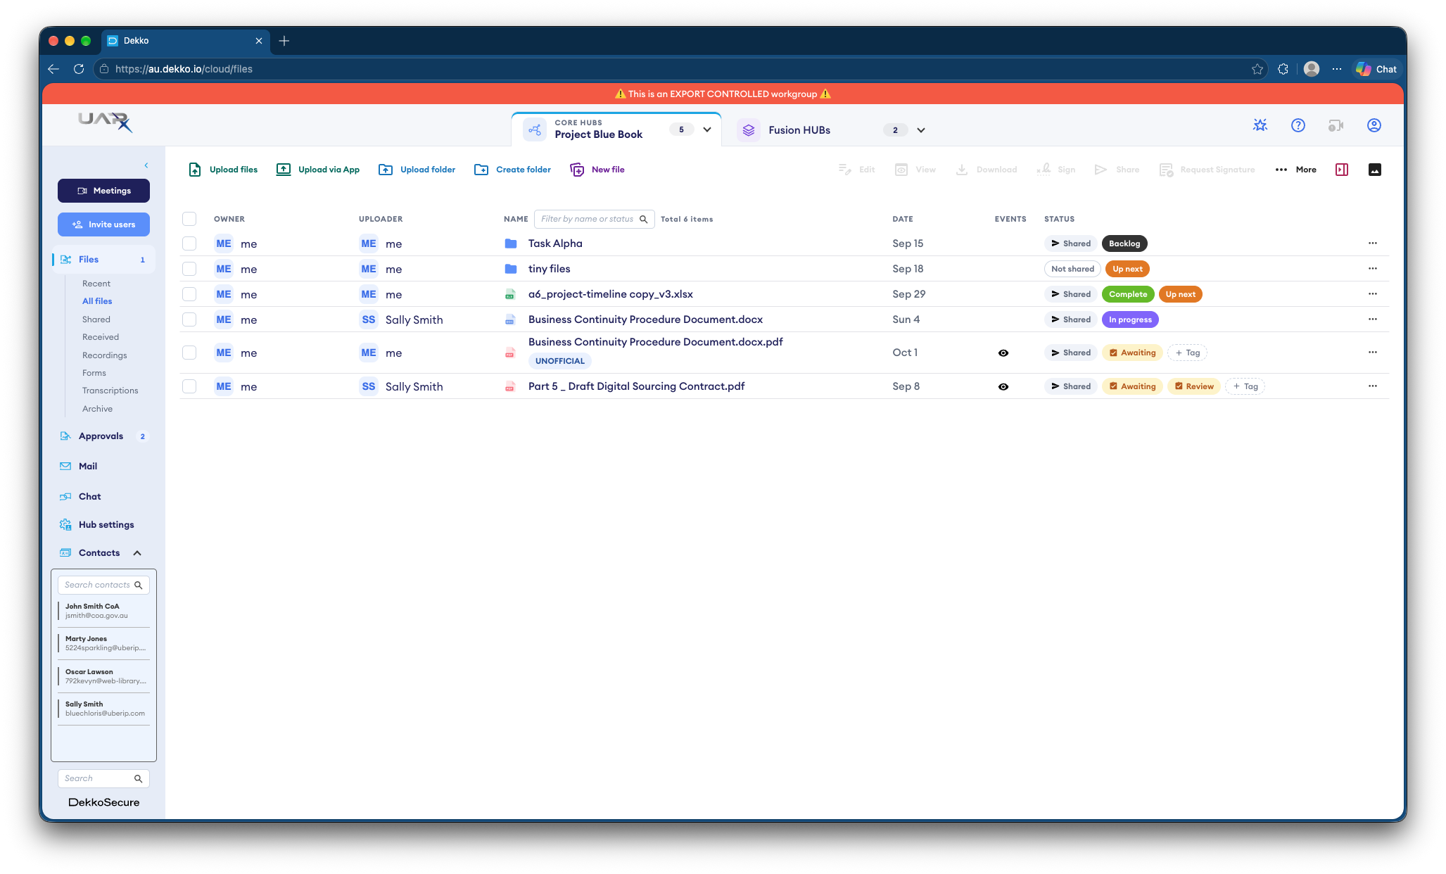Click the Invite users button
Screen dimensions: 1446x874
(103, 224)
